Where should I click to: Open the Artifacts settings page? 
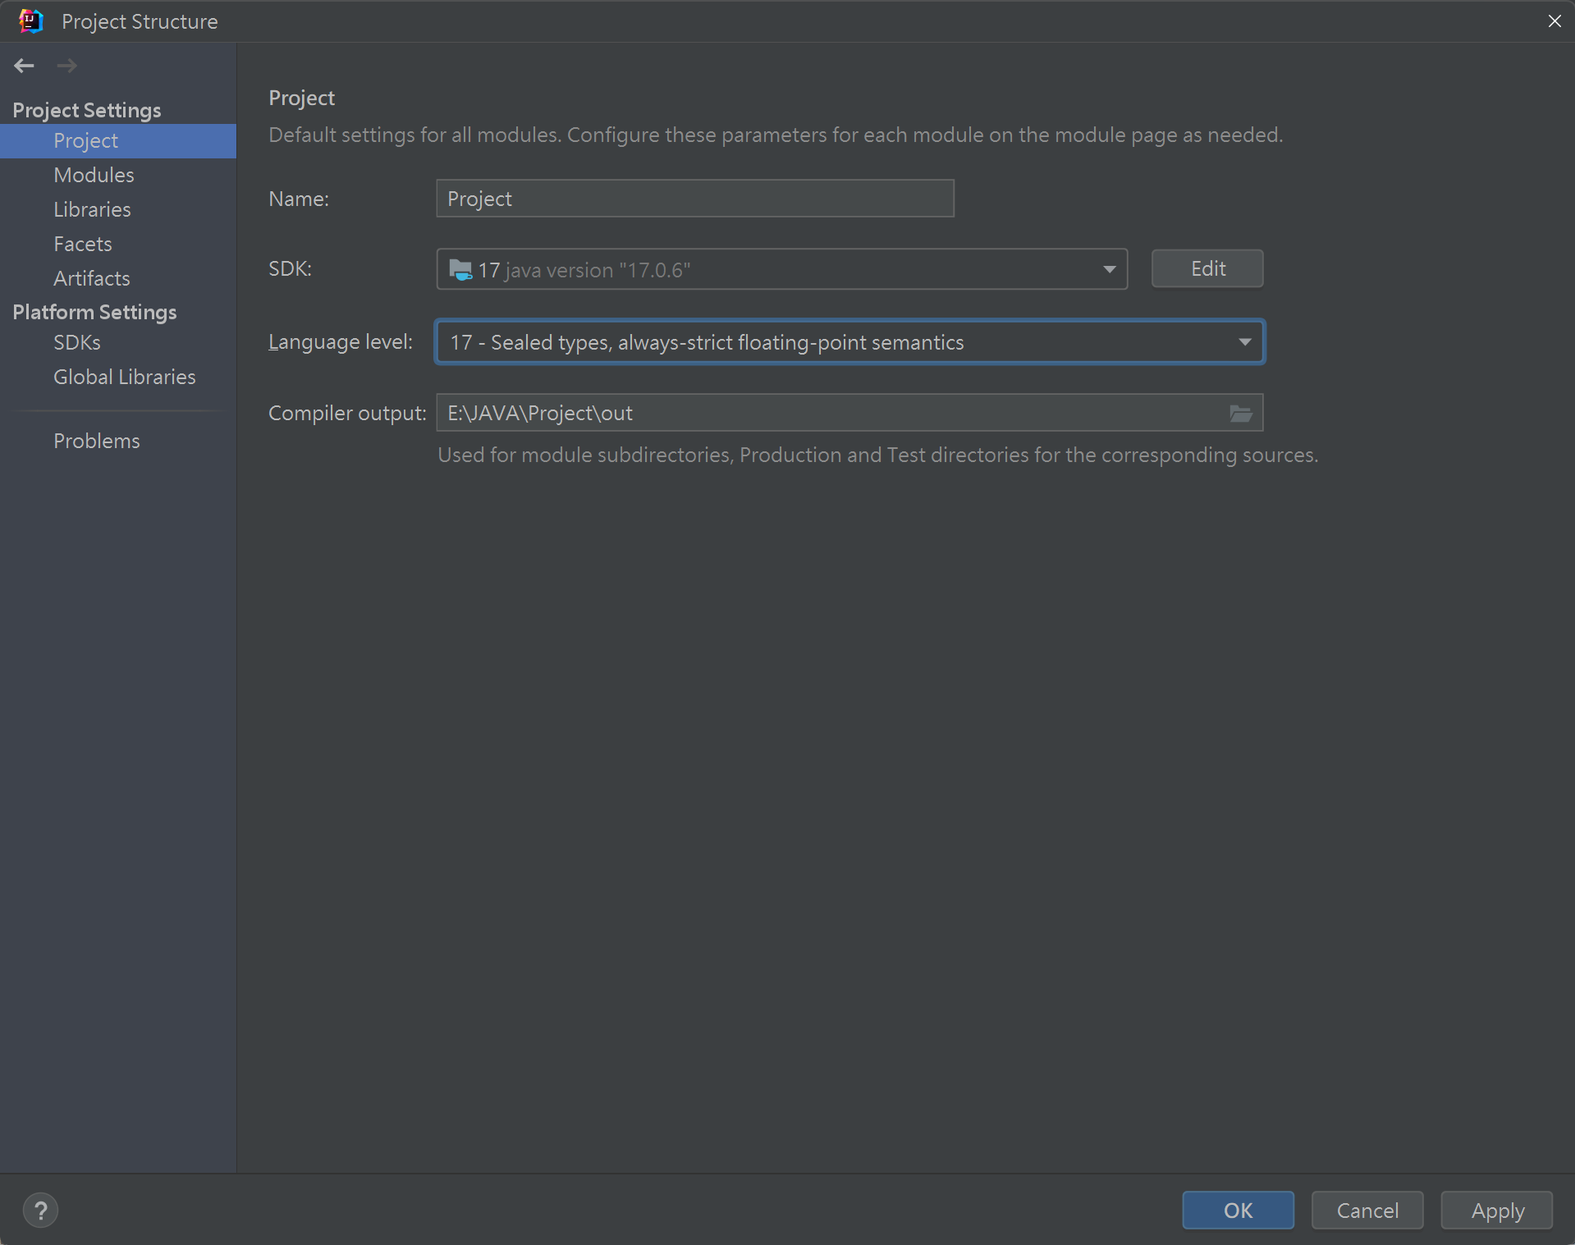coord(118,278)
